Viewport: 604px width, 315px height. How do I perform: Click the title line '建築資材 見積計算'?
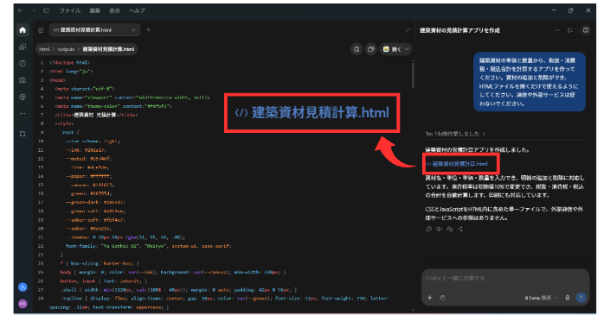click(96, 115)
